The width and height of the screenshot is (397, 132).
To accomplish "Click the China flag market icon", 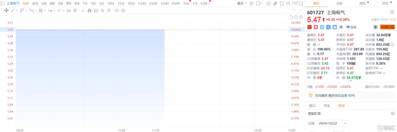I will [309, 27].
